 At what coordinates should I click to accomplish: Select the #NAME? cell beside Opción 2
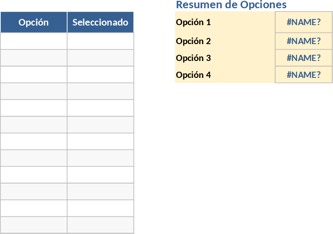tap(303, 41)
